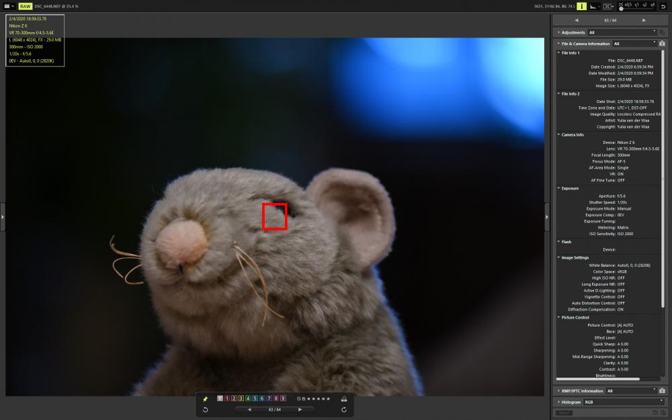Click the icon beside File & Camera Information
This screenshot has width=672, height=420.
click(x=662, y=44)
